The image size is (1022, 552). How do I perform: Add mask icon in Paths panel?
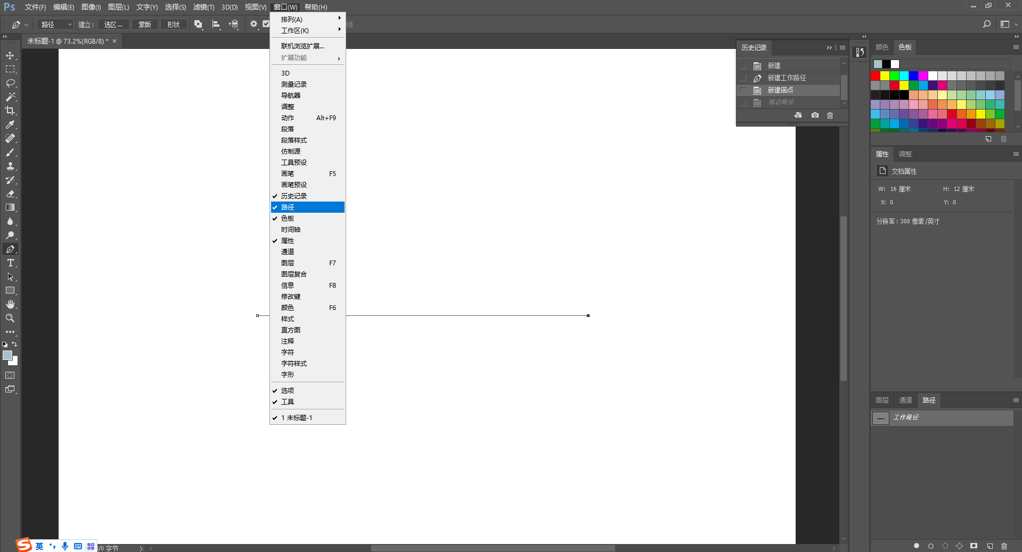click(974, 546)
